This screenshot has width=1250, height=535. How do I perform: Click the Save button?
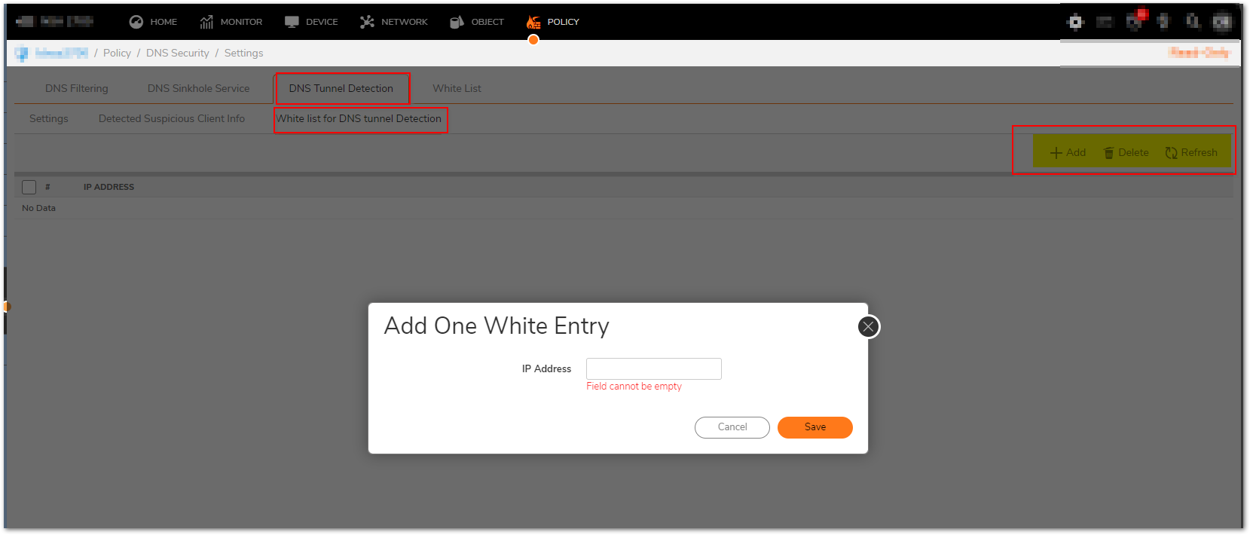pyautogui.click(x=814, y=427)
